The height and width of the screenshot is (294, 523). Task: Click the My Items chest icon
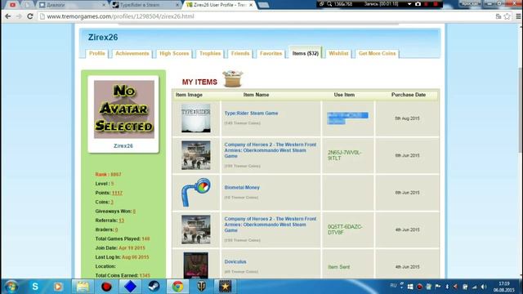[232, 78]
